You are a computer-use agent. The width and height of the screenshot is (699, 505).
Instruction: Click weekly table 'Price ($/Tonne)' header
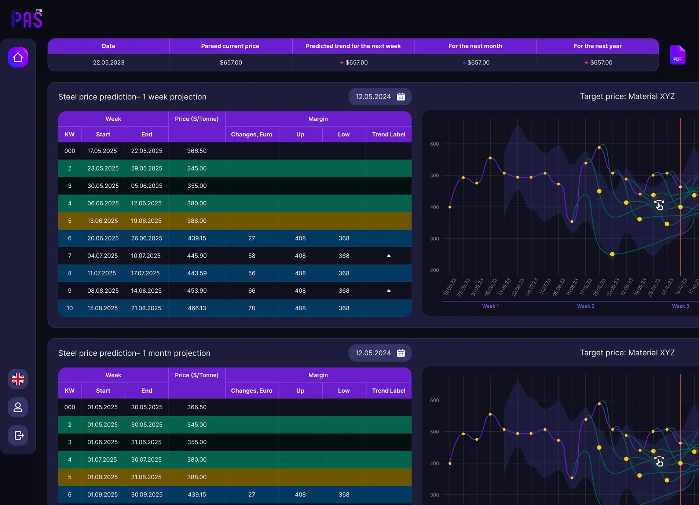[x=197, y=119]
